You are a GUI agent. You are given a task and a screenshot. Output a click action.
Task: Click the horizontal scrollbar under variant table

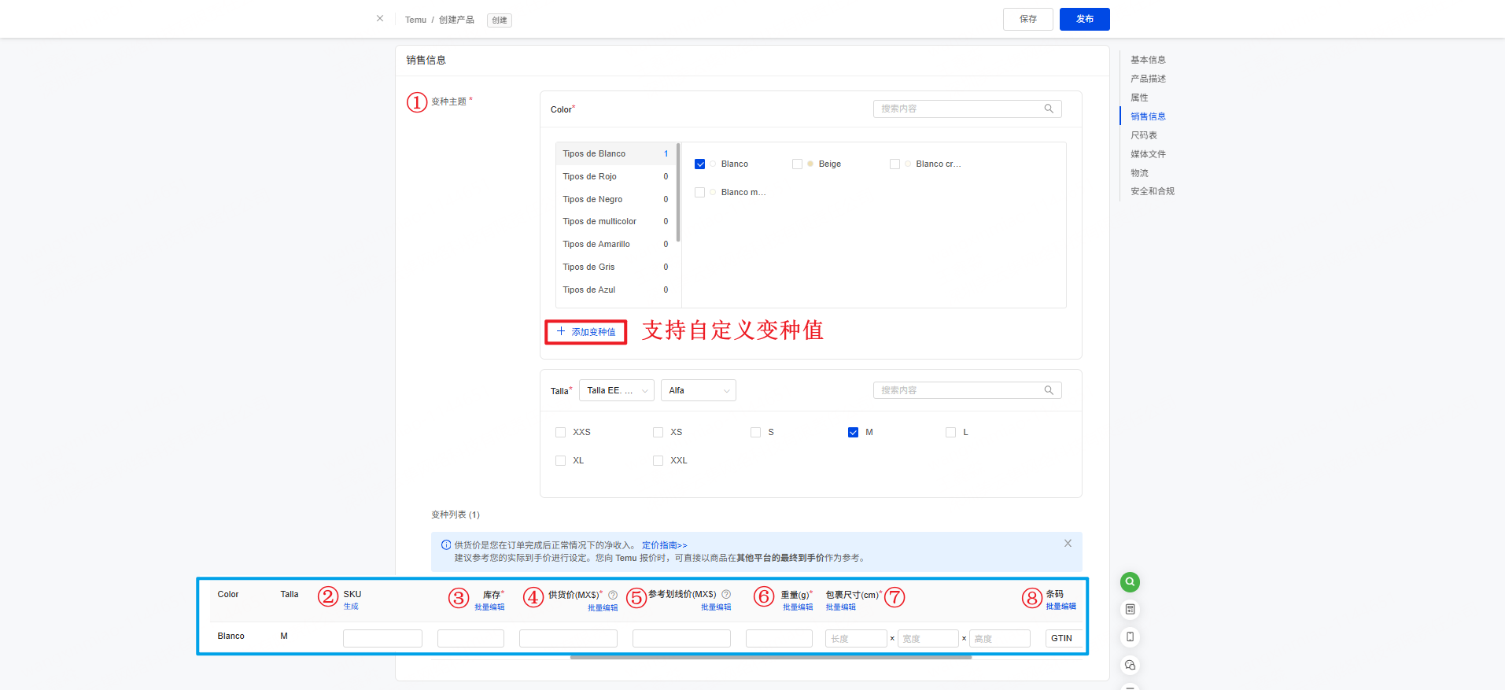tap(770, 657)
